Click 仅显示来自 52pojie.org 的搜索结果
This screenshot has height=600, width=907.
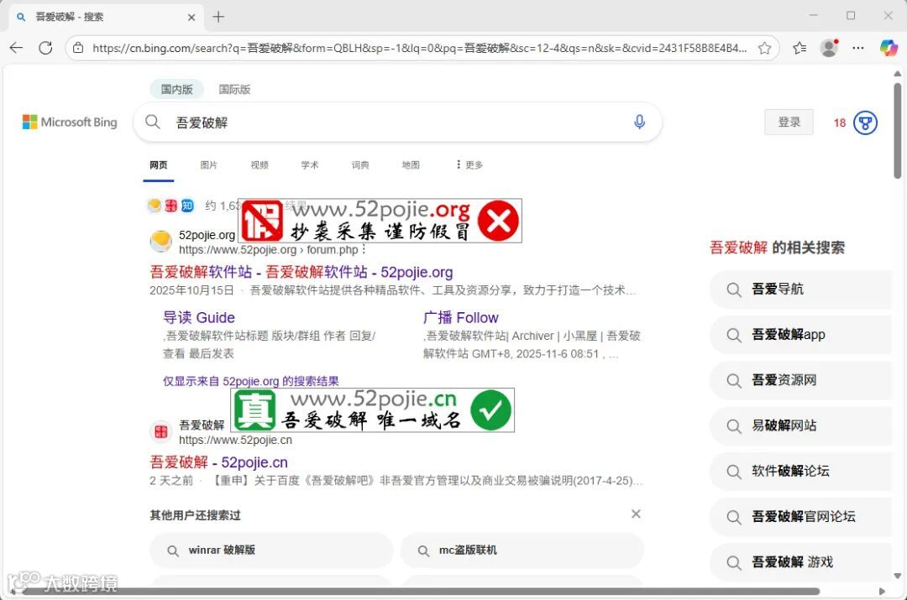pyautogui.click(x=250, y=381)
